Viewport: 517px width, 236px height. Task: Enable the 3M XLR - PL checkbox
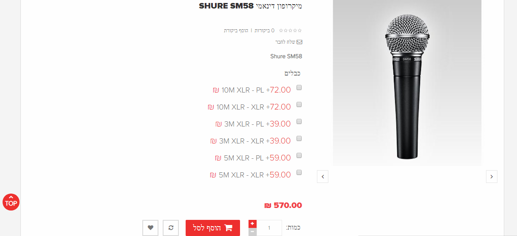pyautogui.click(x=299, y=121)
